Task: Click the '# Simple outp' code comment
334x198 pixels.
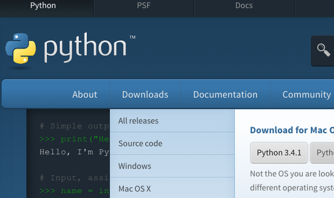Action: pos(74,126)
